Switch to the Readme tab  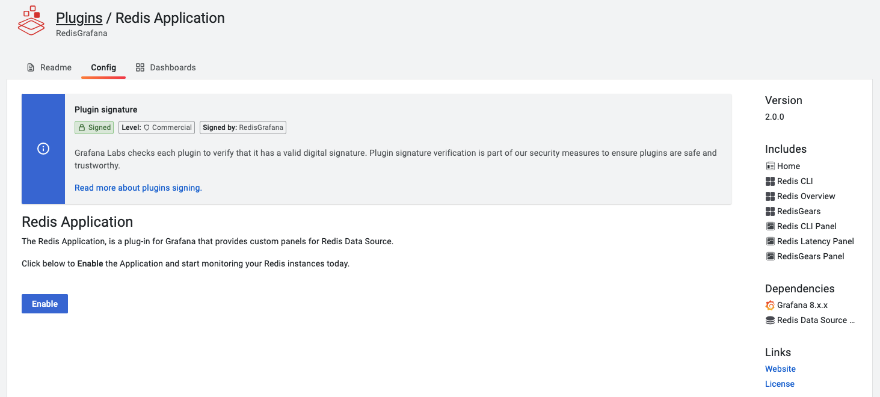(49, 67)
